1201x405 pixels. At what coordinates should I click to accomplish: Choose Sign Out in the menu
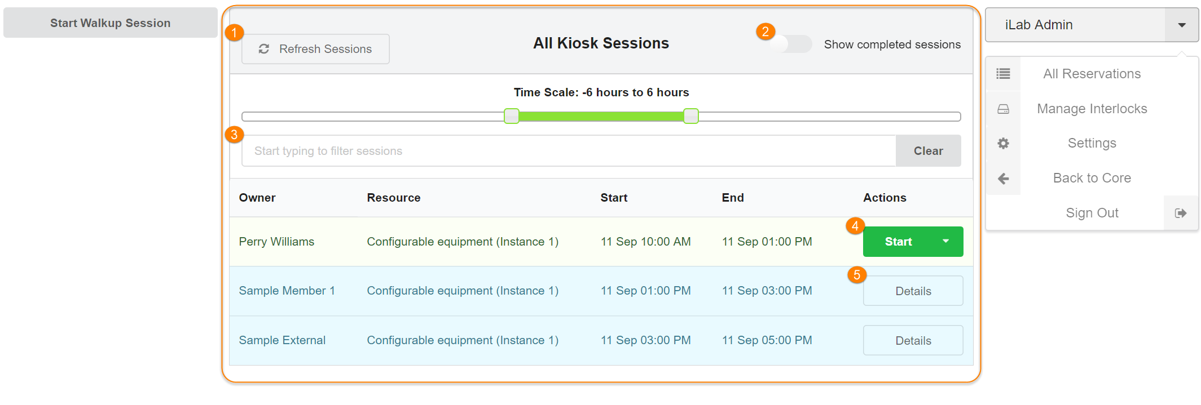point(1092,213)
